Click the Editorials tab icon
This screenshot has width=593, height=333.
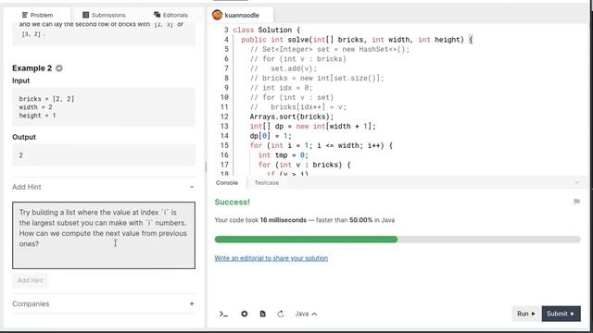[157, 15]
